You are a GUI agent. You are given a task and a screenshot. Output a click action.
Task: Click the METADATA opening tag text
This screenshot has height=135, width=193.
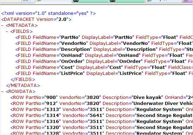[x=22, y=25]
